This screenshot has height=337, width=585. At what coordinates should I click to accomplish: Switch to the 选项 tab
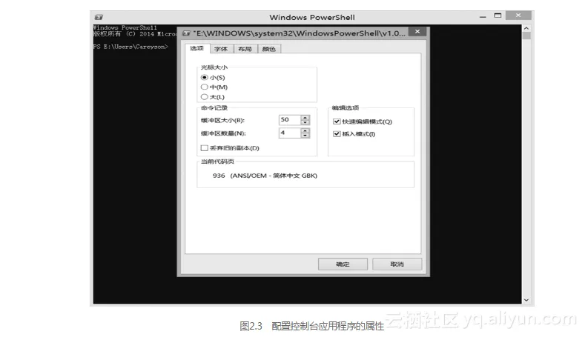point(197,48)
